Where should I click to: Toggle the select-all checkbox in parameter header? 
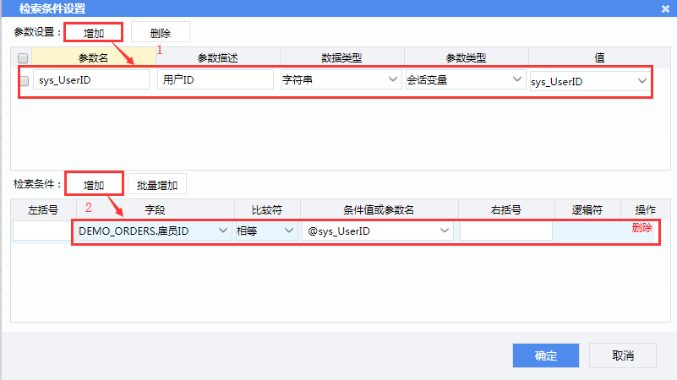[23, 58]
